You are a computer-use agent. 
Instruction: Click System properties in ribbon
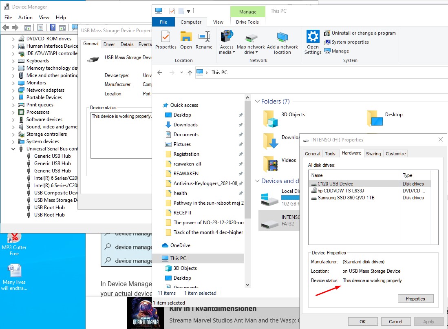click(x=346, y=42)
